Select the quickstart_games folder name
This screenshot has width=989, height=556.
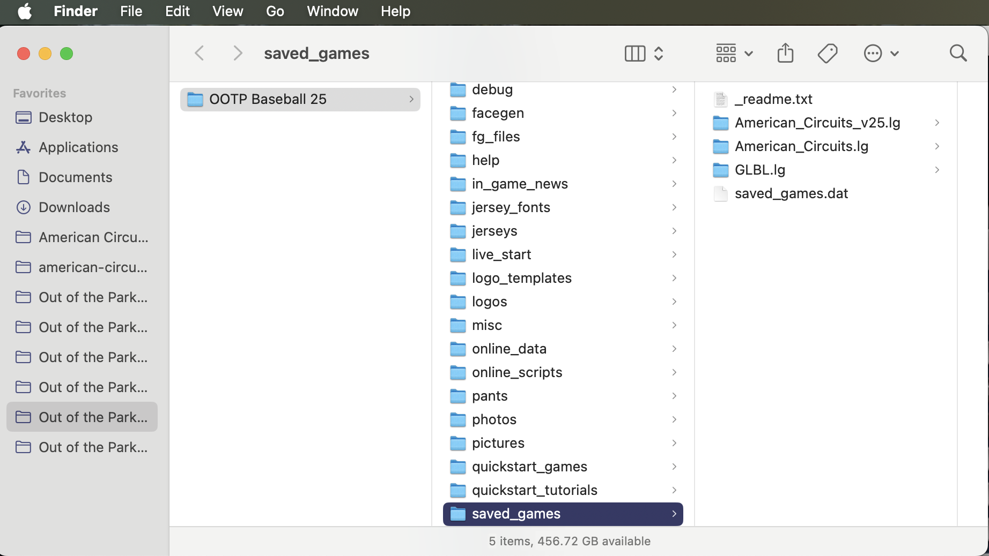point(529,467)
